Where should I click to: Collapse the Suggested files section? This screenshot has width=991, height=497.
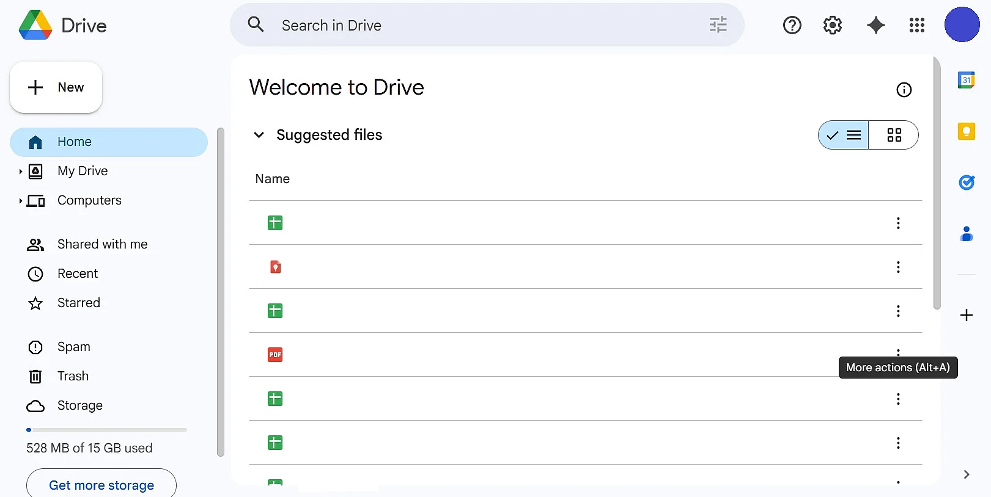pyautogui.click(x=259, y=135)
